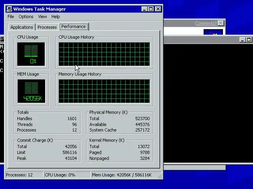Open the Options menu
The width and height of the screenshot is (253, 189).
[x=26, y=17]
